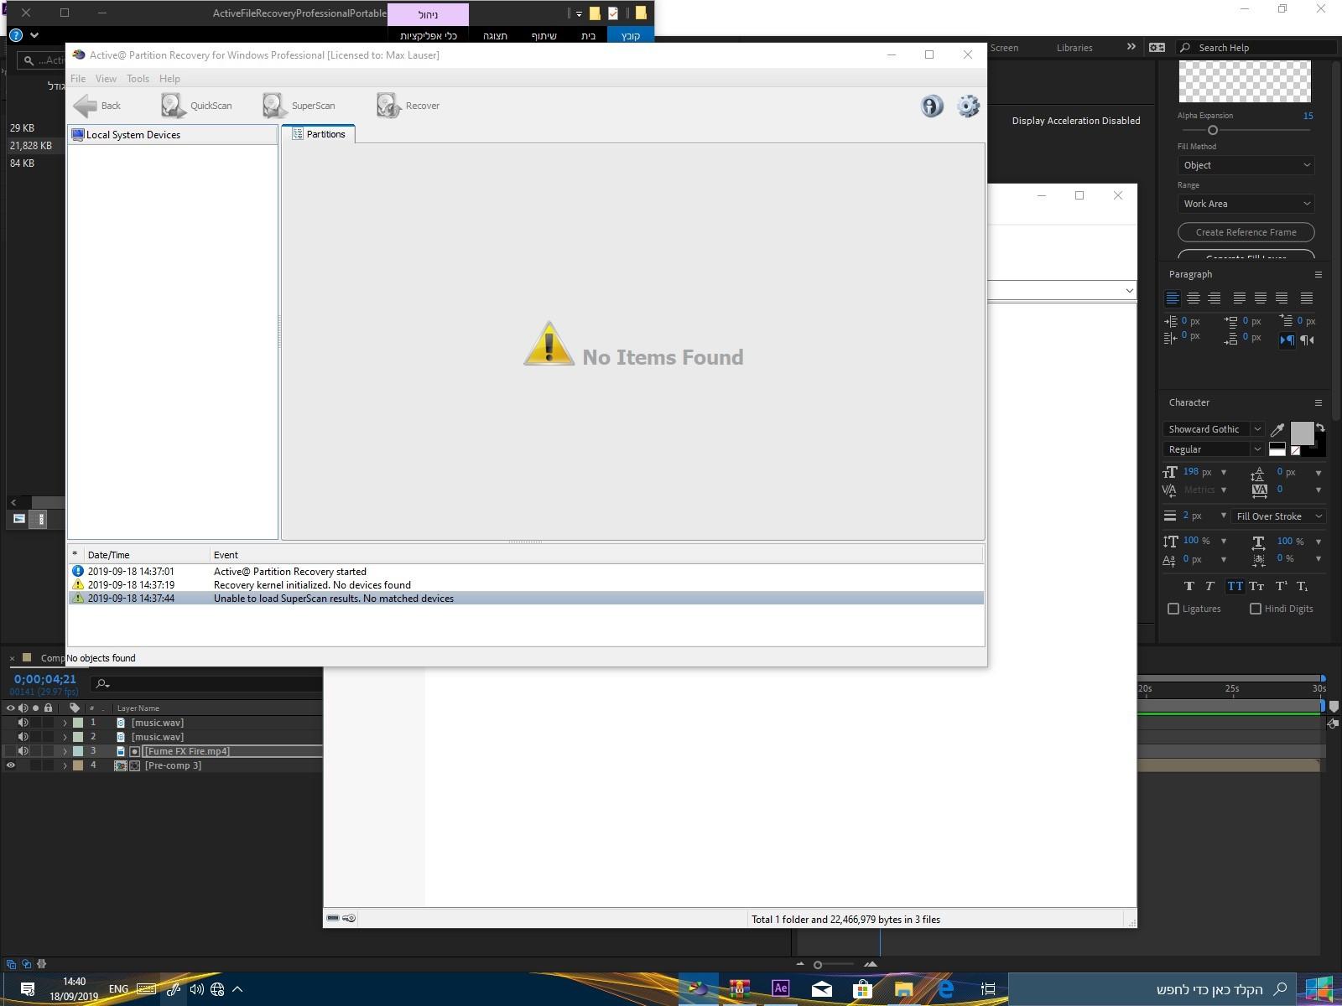The height and width of the screenshot is (1006, 1342).
Task: Open Microsoft Store from the taskbar
Action: click(x=862, y=988)
